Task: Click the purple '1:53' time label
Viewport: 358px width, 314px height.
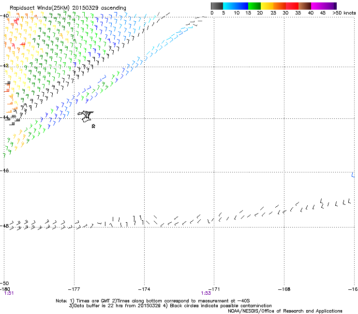Action: (206, 293)
